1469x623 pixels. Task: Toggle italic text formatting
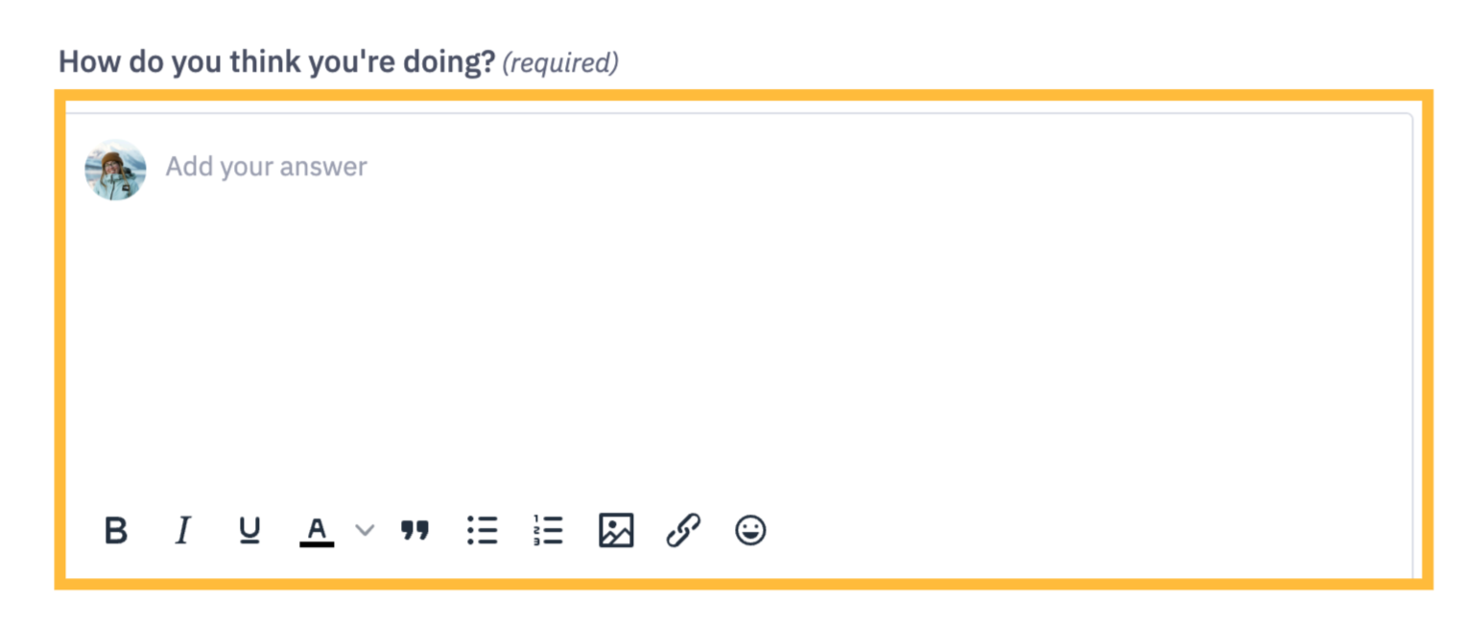tap(182, 530)
